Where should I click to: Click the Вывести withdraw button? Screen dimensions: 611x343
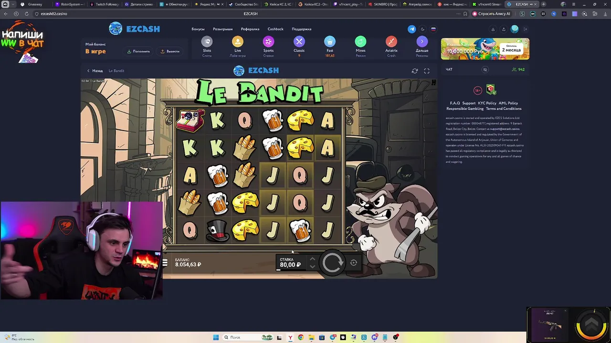pos(170,51)
